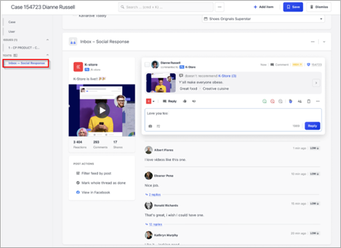Open canned responses icon in reply box
The width and height of the screenshot is (341, 248).
pos(158,126)
